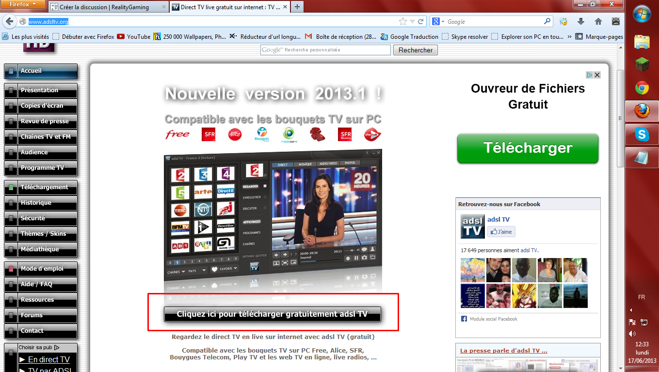Open Thèmes / Skins menu item
This screenshot has height=372, width=659.
41,234
